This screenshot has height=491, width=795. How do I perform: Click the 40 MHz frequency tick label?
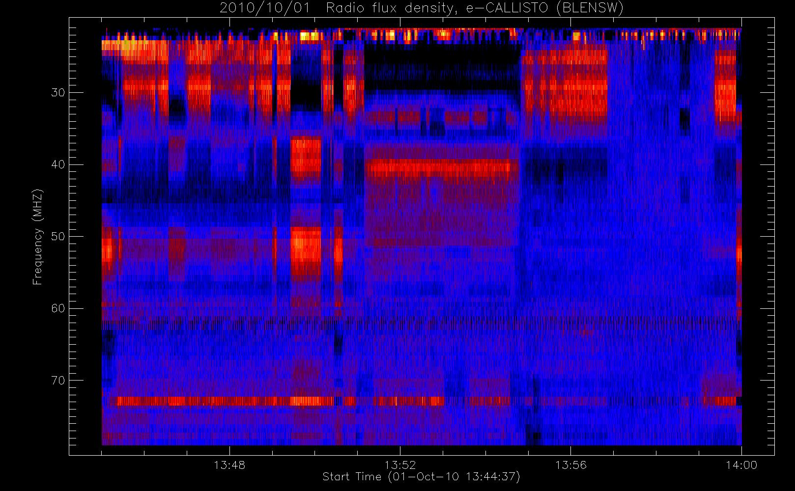pos(58,164)
